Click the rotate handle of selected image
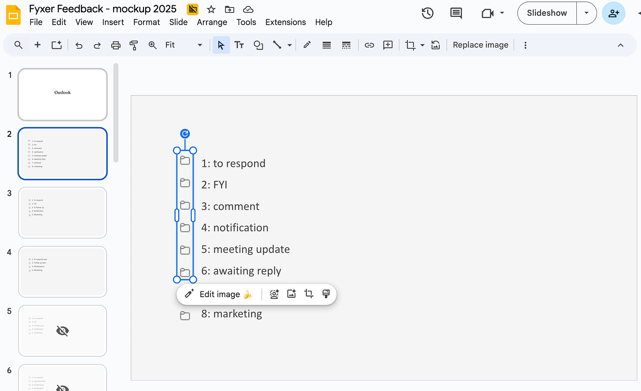The image size is (641, 391). pyautogui.click(x=185, y=134)
